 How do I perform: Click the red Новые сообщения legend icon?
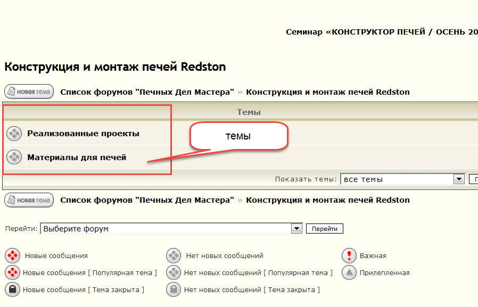[12, 256]
